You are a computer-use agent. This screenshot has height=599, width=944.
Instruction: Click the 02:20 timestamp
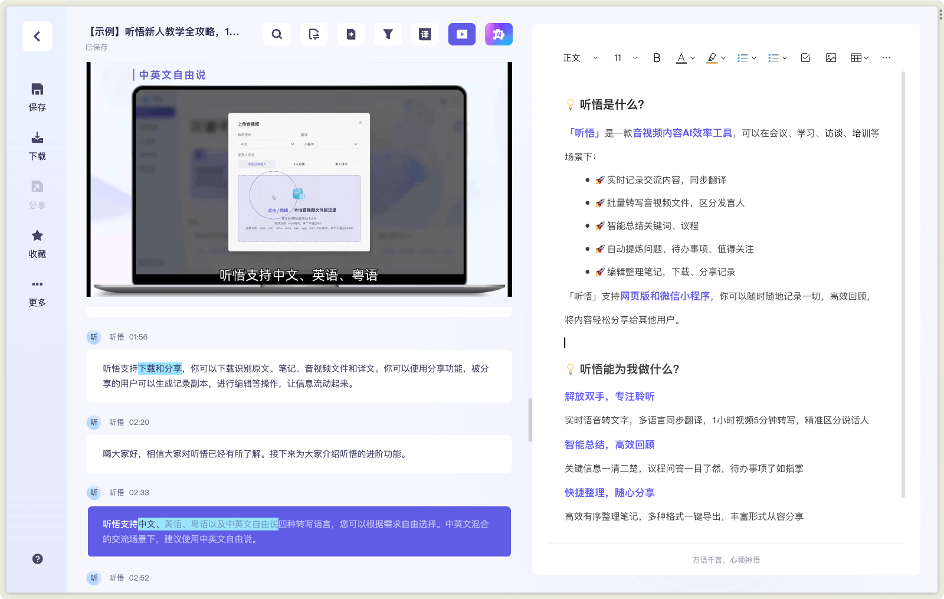click(139, 423)
